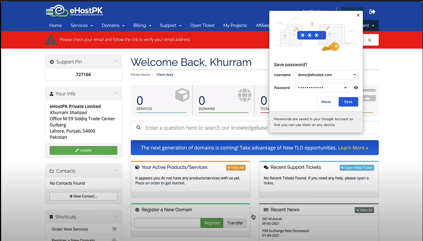Click the box icon of Your Active Products/Services

click(137, 167)
